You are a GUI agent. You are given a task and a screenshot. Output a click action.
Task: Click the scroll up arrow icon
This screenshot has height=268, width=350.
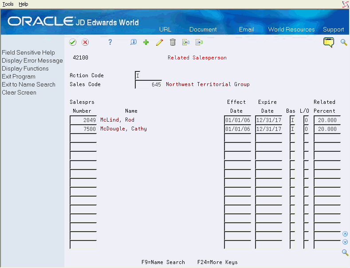coord(345,234)
